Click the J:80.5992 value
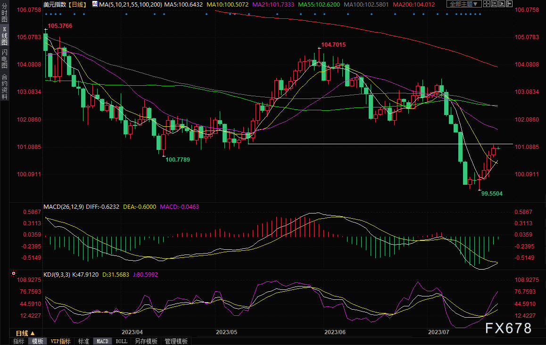This screenshot has height=345, width=546. (146, 274)
